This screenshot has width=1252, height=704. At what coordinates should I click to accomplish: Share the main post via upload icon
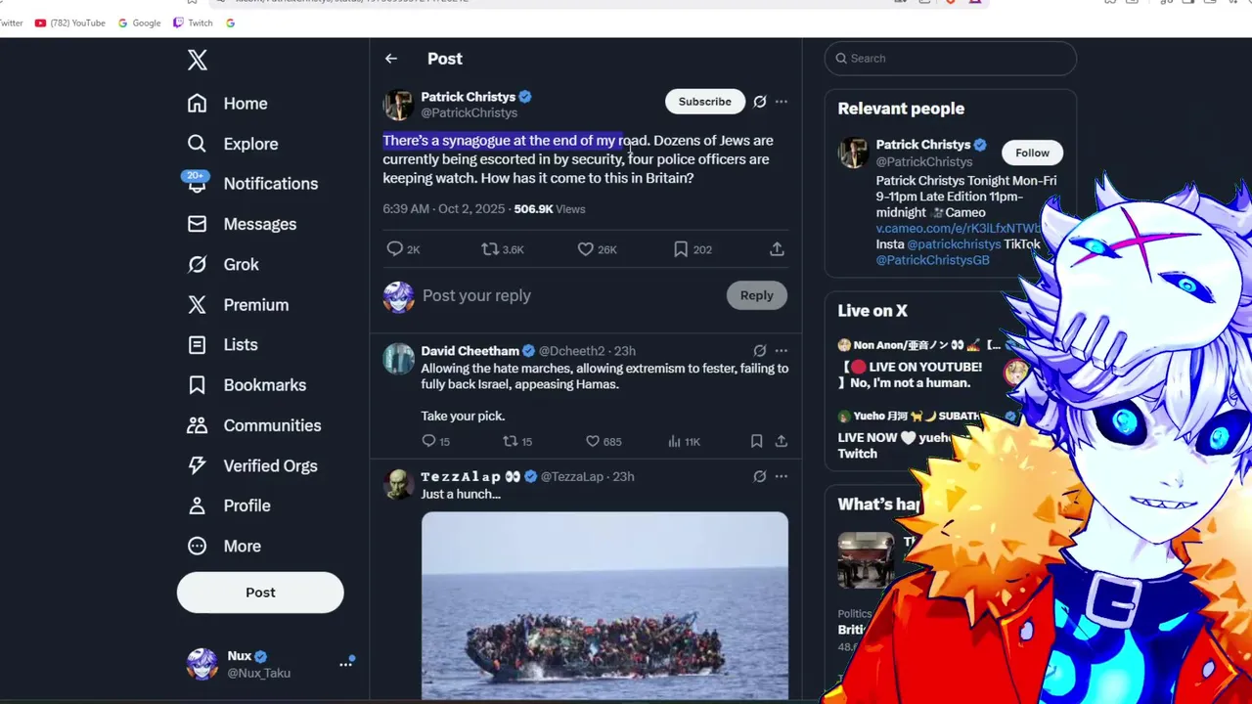click(777, 249)
